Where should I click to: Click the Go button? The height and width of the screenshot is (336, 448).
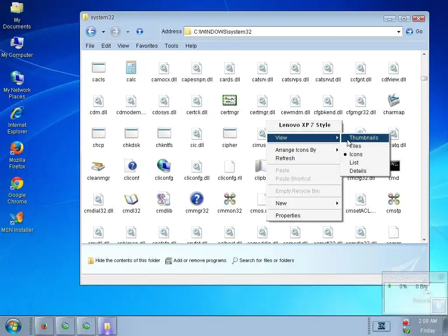pos(414,31)
